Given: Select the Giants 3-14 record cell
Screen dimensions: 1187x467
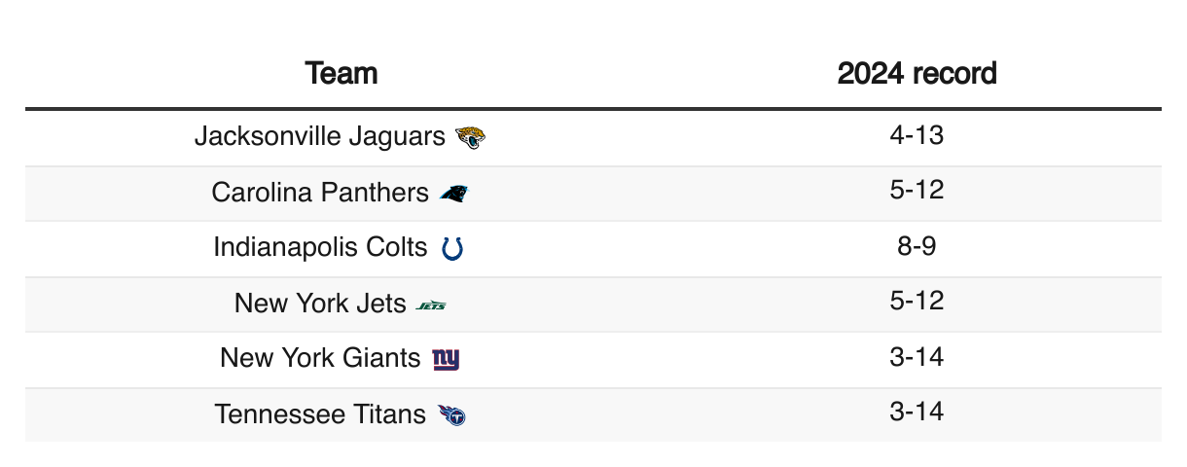Looking at the screenshot, I should coord(917,357).
